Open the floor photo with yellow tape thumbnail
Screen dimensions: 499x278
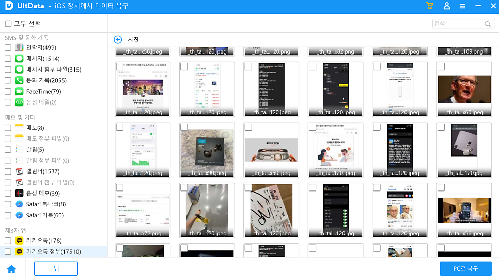click(207, 211)
